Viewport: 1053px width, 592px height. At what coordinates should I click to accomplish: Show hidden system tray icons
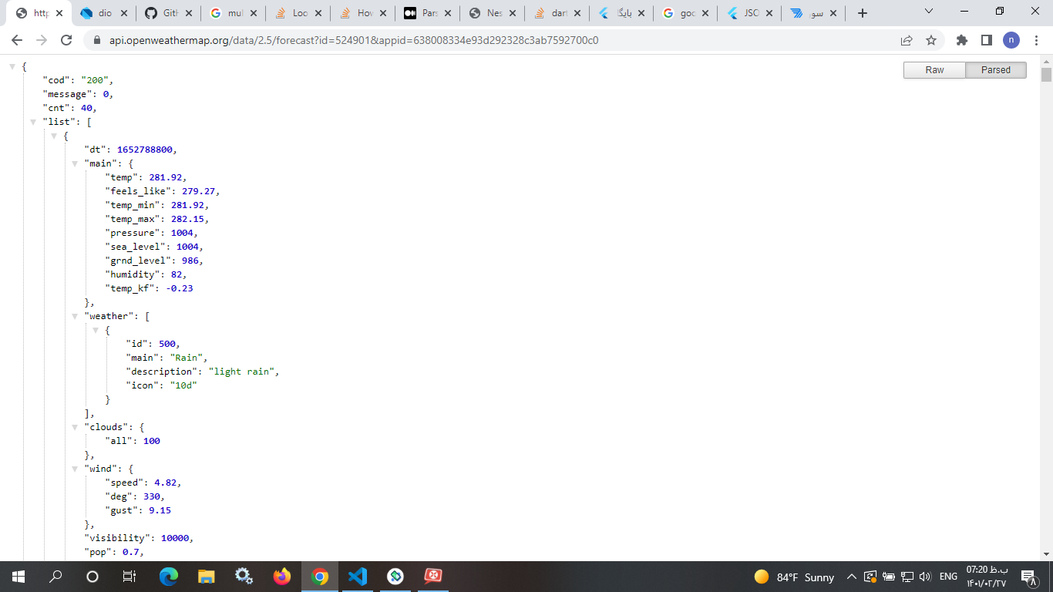(x=852, y=577)
